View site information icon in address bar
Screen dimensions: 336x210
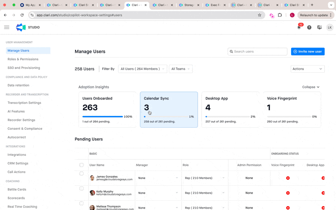(32, 15)
